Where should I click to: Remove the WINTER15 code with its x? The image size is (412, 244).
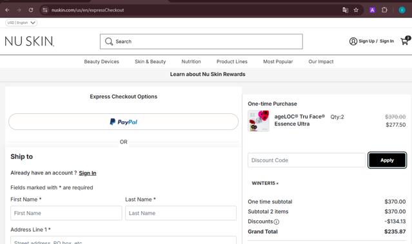pyautogui.click(x=277, y=183)
